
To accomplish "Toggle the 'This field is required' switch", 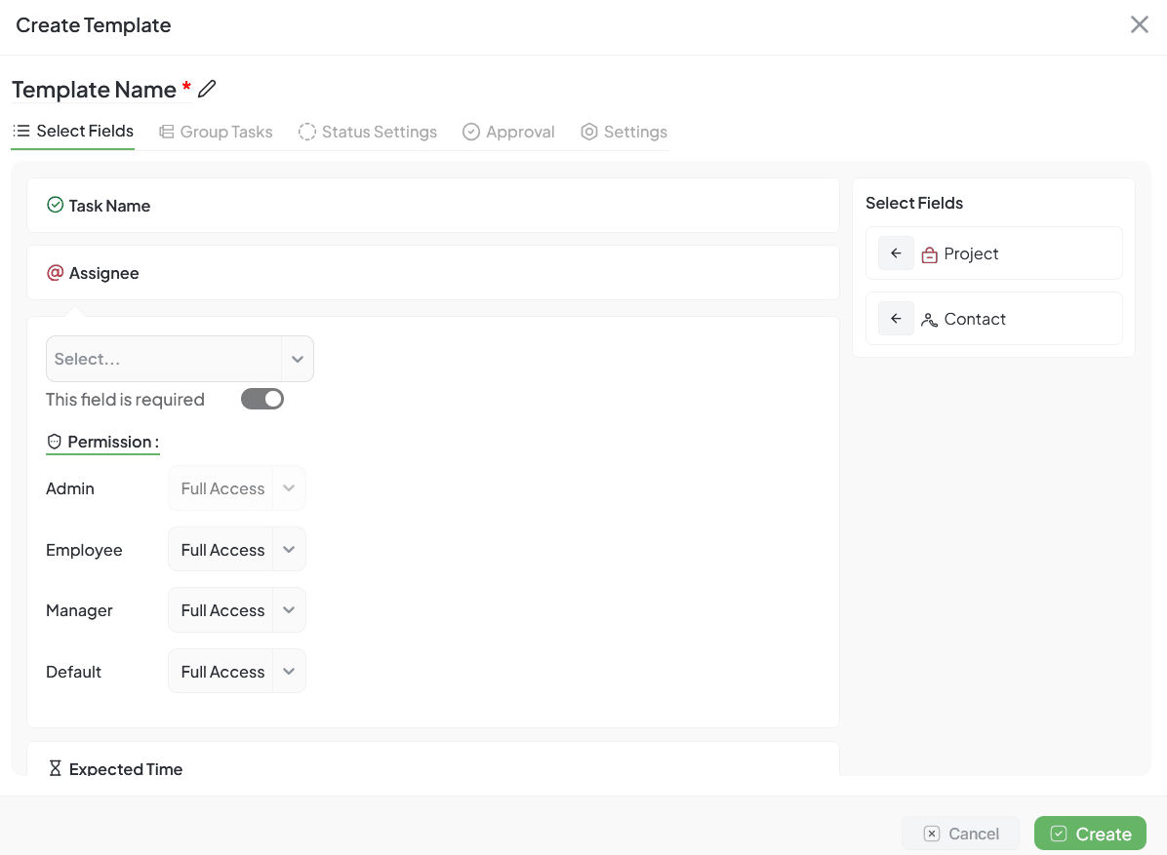I will [262, 399].
